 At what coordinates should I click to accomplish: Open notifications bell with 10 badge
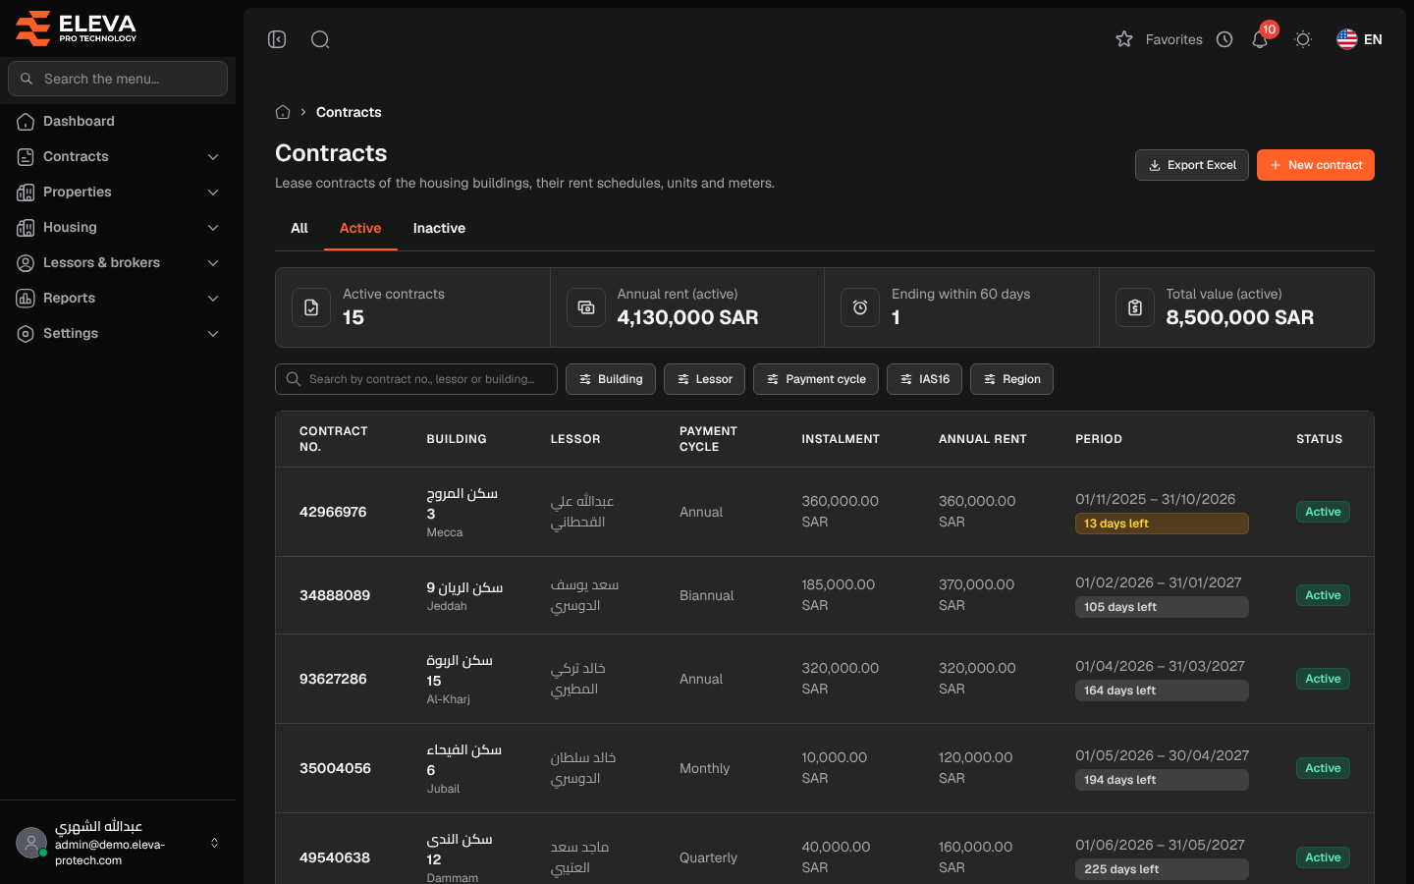click(1261, 37)
